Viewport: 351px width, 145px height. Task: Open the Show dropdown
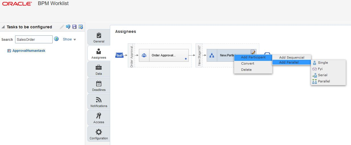[x=69, y=39]
